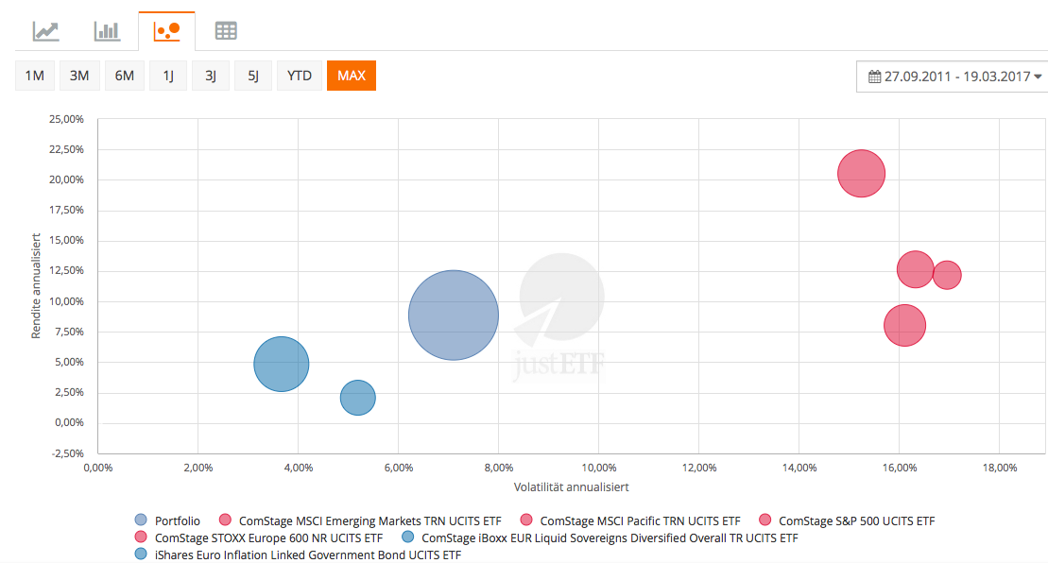Click the large blue bubble near 5% return
The height and width of the screenshot is (563, 1048).
tap(282, 364)
